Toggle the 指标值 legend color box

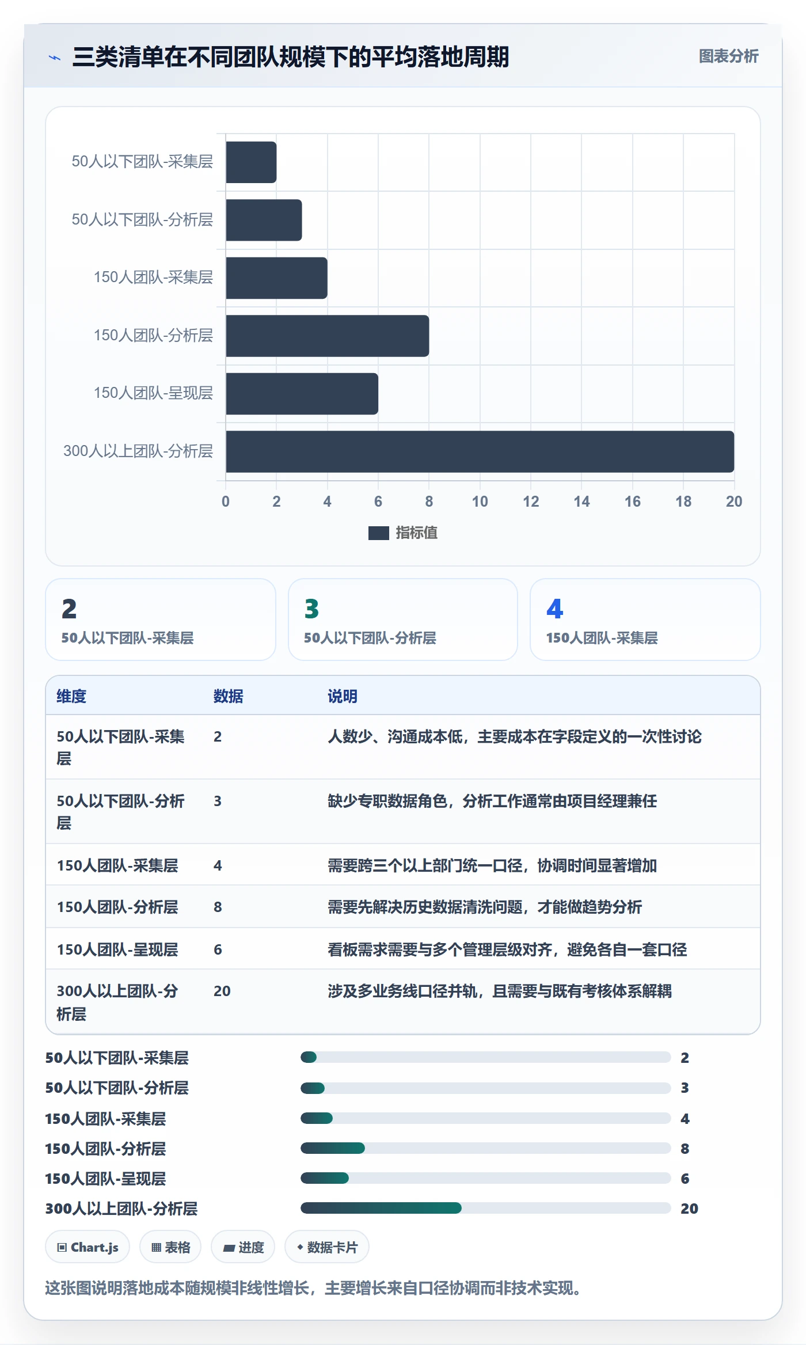378,533
